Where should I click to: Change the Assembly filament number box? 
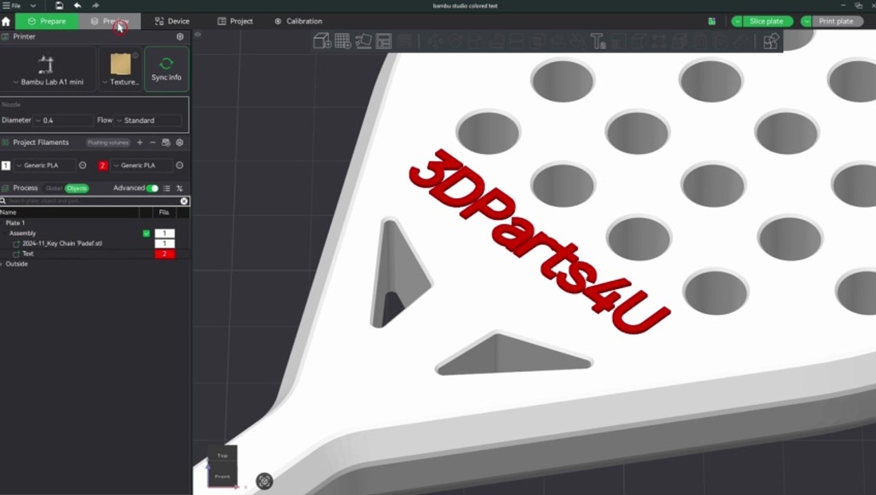click(x=165, y=234)
